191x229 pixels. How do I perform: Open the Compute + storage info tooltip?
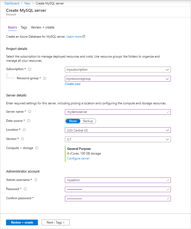coord(36,148)
